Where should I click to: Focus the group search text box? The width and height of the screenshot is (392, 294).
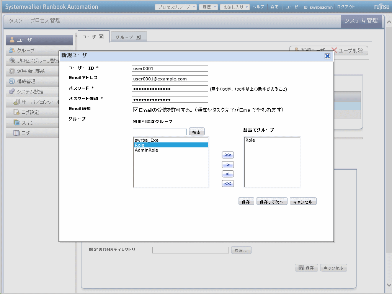pyautogui.click(x=160, y=132)
